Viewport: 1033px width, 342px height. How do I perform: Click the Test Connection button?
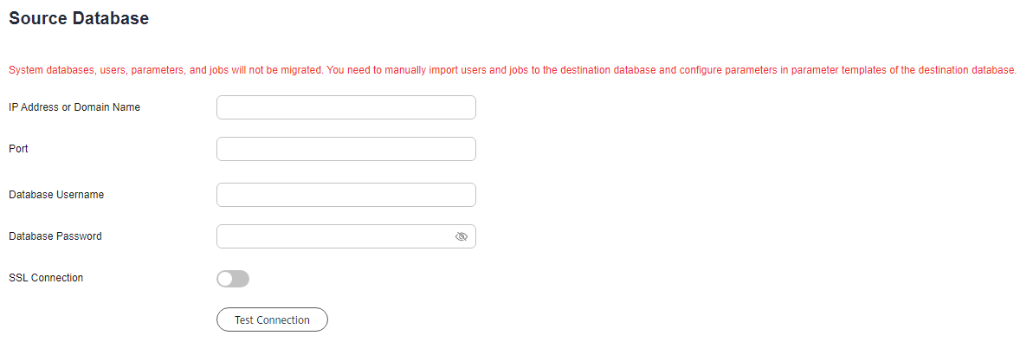click(272, 319)
